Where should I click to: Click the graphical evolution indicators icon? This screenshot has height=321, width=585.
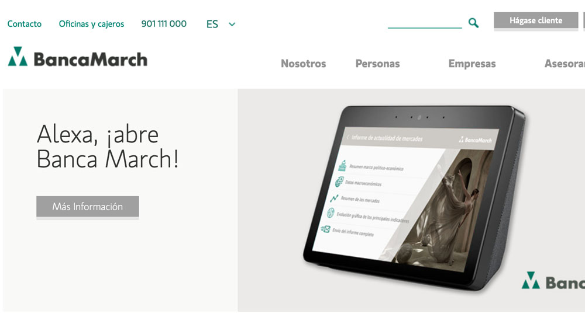click(331, 213)
